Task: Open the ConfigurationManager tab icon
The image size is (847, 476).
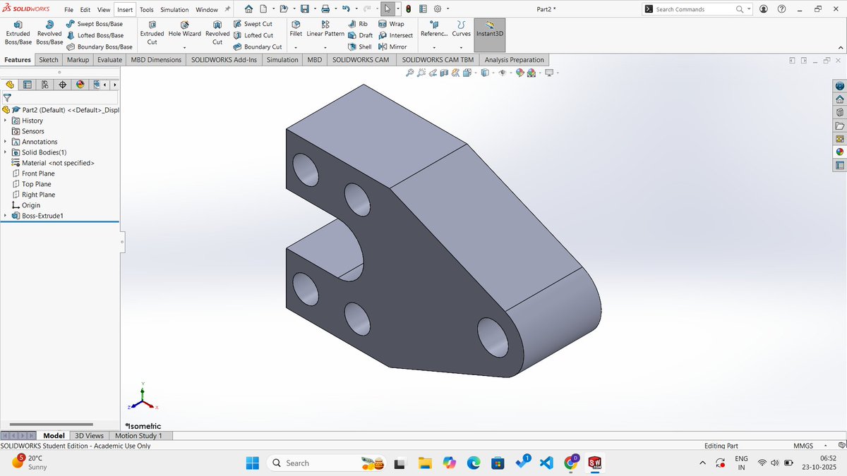Action: point(44,85)
